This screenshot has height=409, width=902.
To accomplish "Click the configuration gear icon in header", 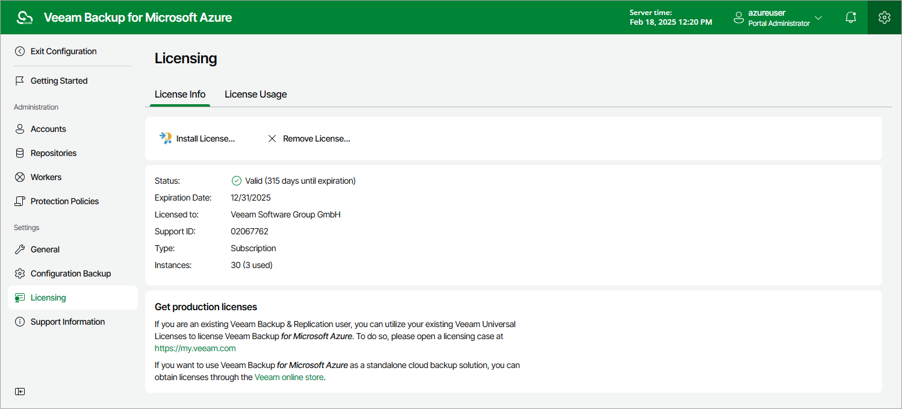I will pyautogui.click(x=885, y=17).
